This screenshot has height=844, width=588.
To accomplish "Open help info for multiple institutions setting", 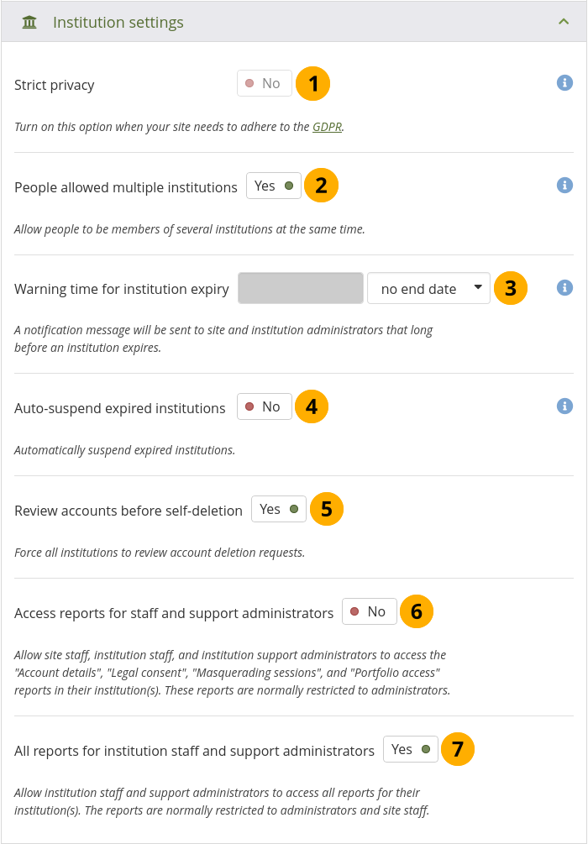I will coord(565,185).
